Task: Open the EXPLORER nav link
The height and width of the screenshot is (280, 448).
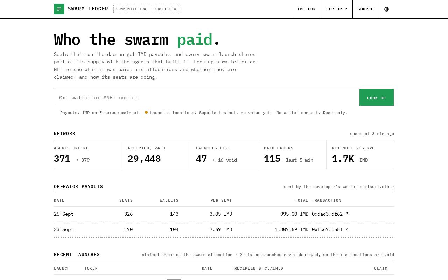Action: click(x=337, y=9)
